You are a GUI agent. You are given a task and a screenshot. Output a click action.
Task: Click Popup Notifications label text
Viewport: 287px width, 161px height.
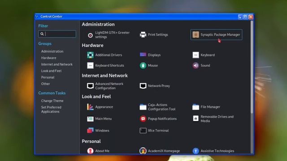[x=162, y=119]
